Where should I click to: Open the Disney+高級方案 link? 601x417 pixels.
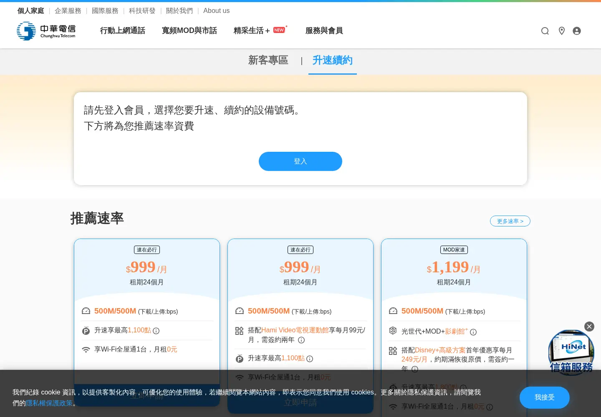click(x=440, y=350)
